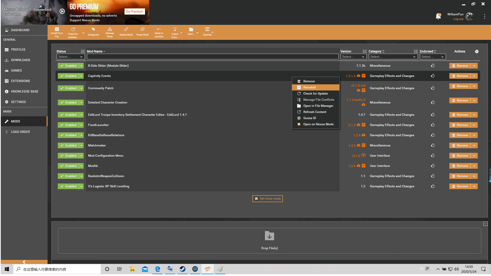Remove the Community Patch mod
The width and height of the screenshot is (491, 276).
[x=460, y=86]
